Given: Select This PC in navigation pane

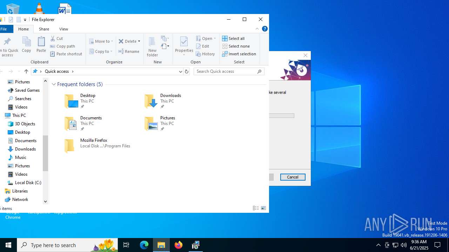Looking at the screenshot, I should tap(15, 115).
